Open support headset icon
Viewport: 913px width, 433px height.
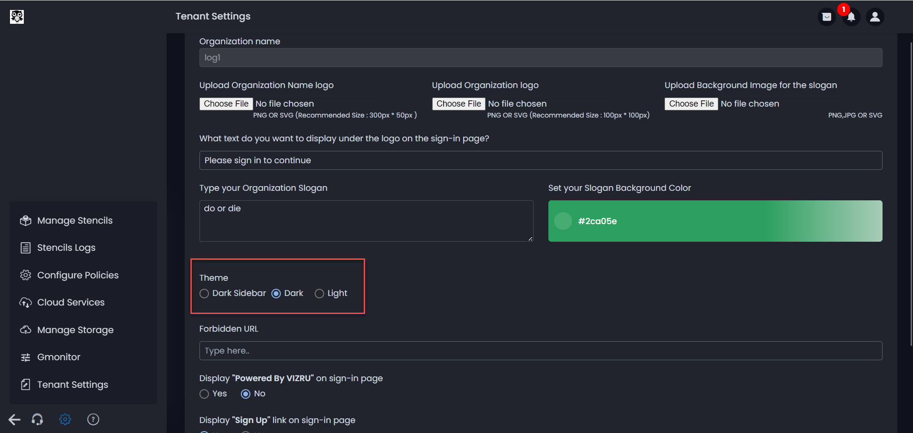click(37, 419)
